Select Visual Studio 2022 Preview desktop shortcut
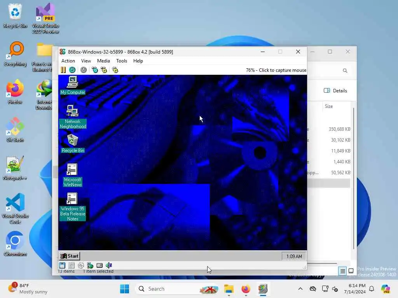 pos(45,19)
